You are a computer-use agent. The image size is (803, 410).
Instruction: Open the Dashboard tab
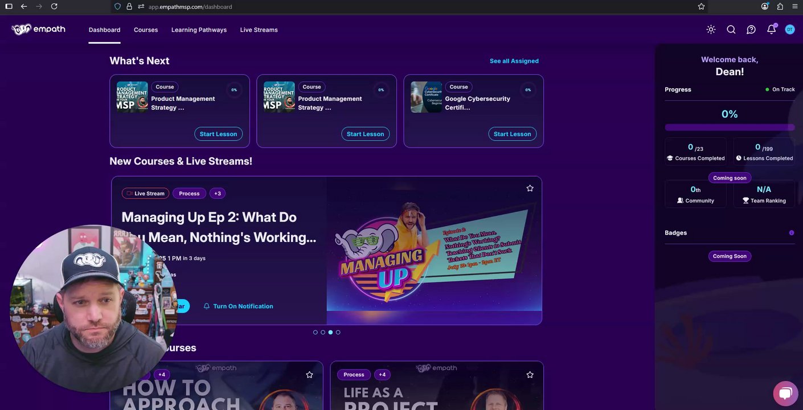coord(105,30)
